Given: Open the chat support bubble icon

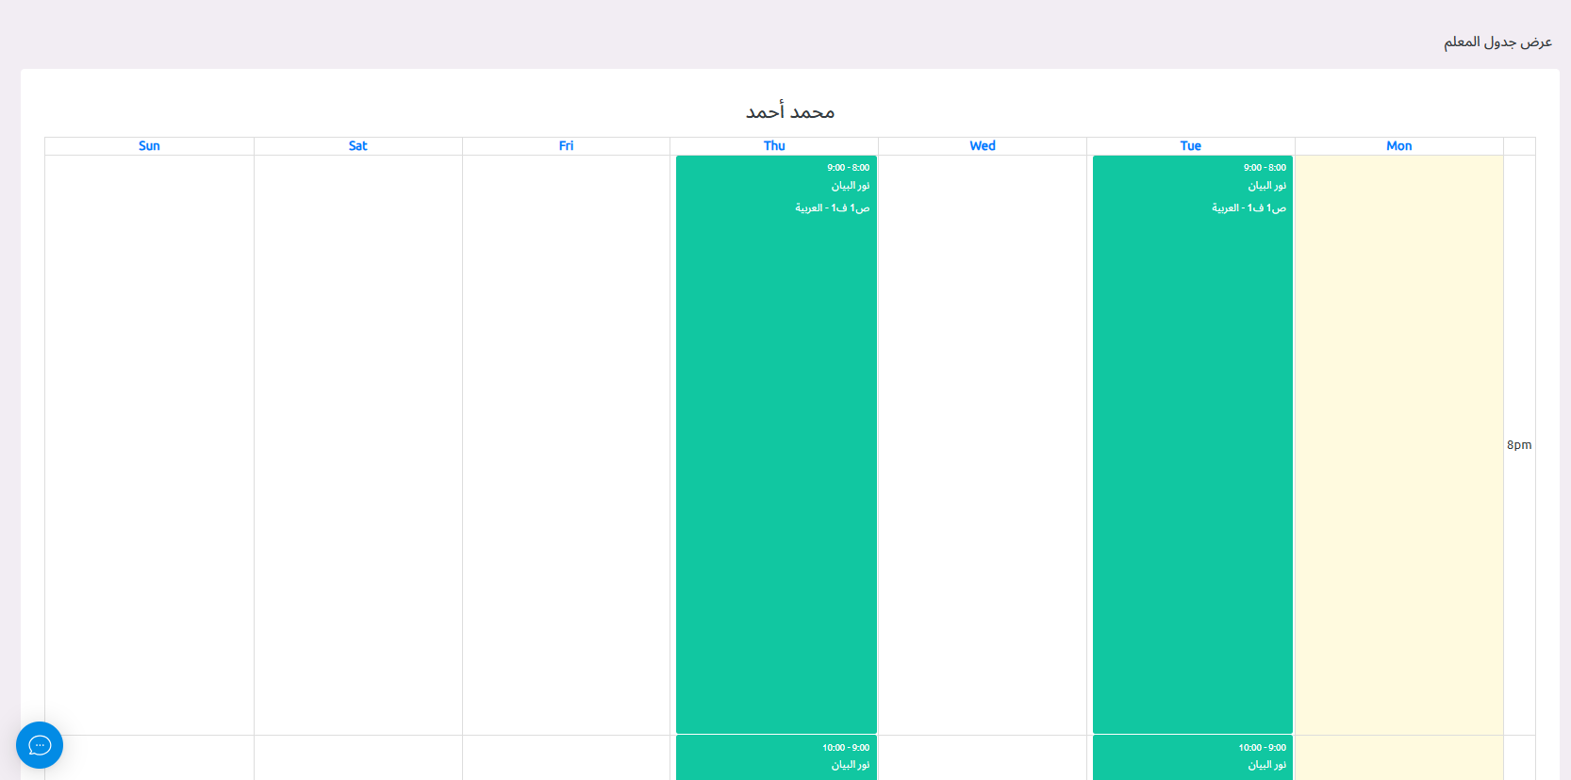Looking at the screenshot, I should point(40,745).
